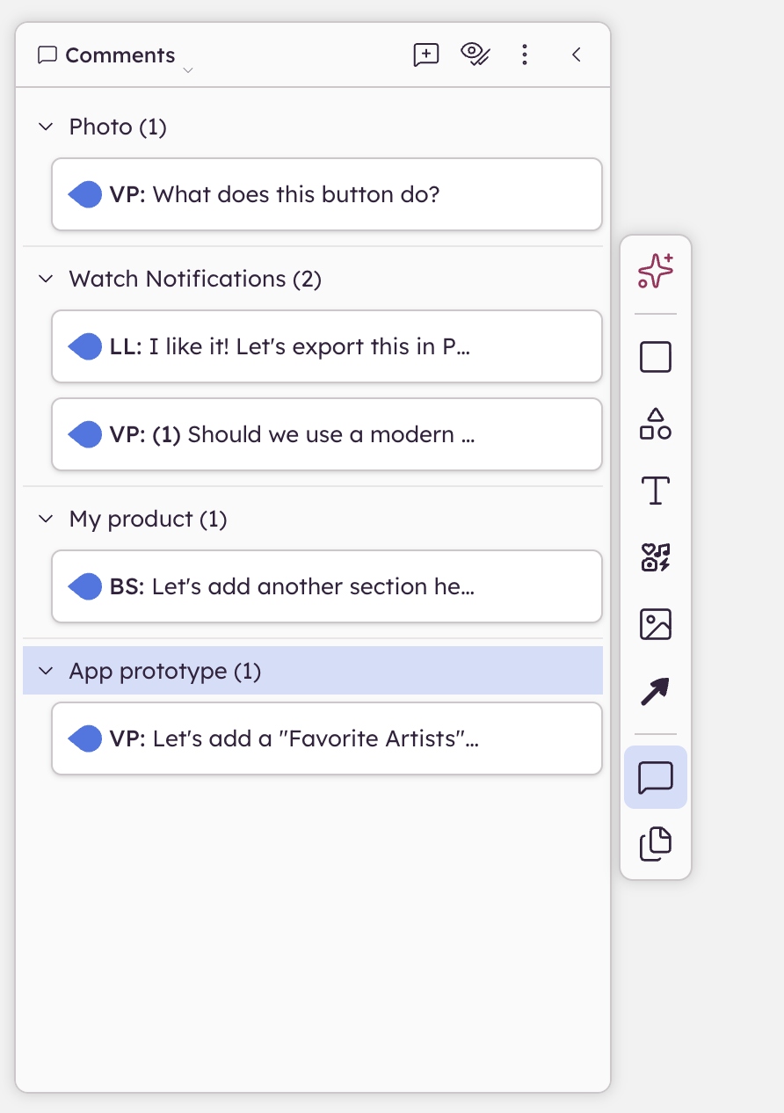This screenshot has height=1113, width=784.
Task: Select the Shapes tool
Action: [x=656, y=424]
